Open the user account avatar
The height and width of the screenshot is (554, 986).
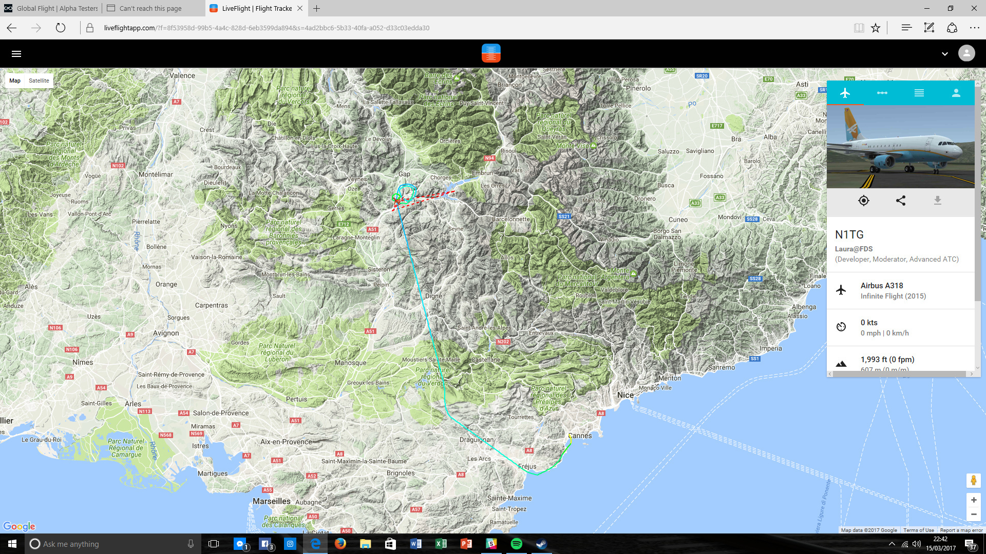coord(966,53)
